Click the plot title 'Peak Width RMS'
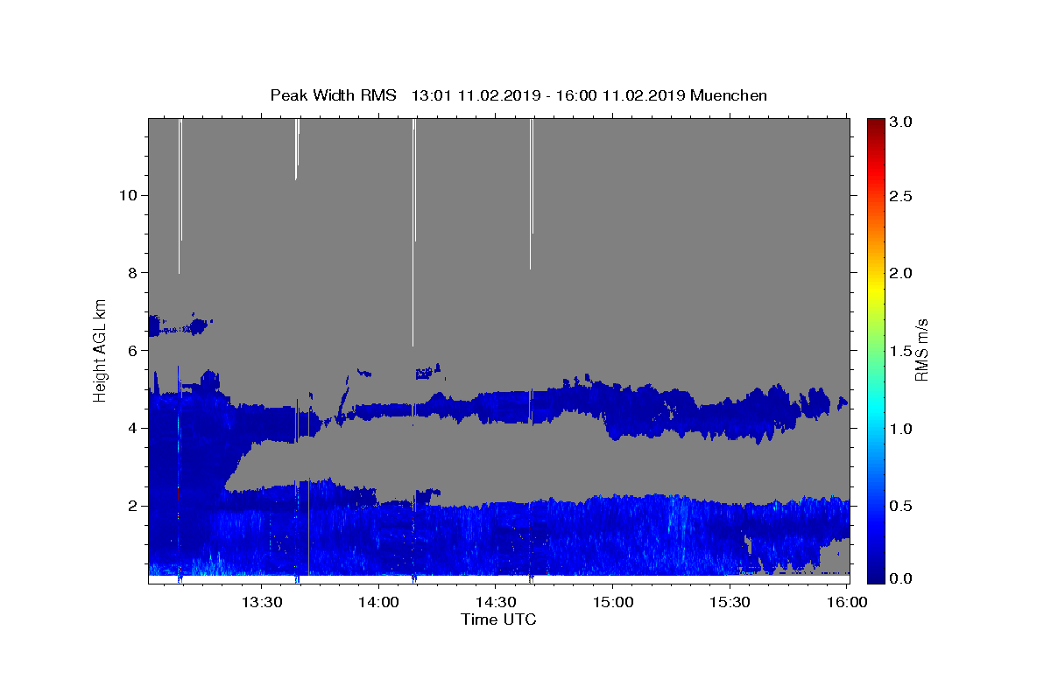 [333, 95]
